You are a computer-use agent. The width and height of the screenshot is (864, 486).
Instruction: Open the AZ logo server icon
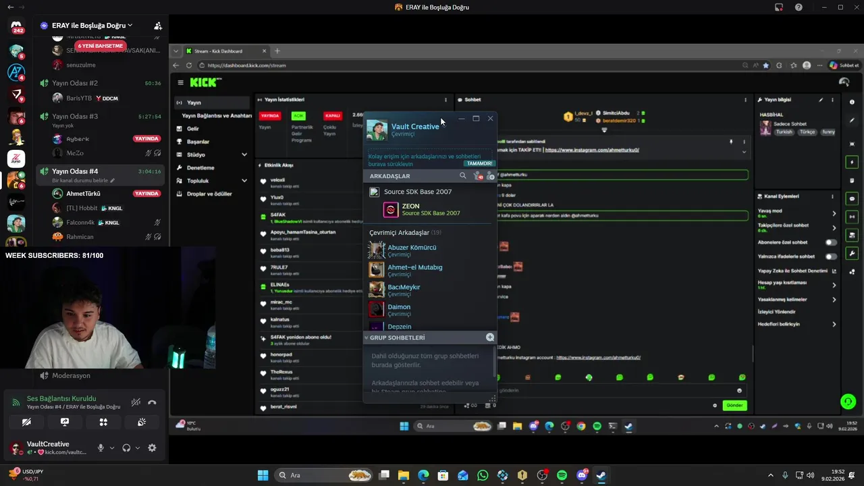pos(16,72)
